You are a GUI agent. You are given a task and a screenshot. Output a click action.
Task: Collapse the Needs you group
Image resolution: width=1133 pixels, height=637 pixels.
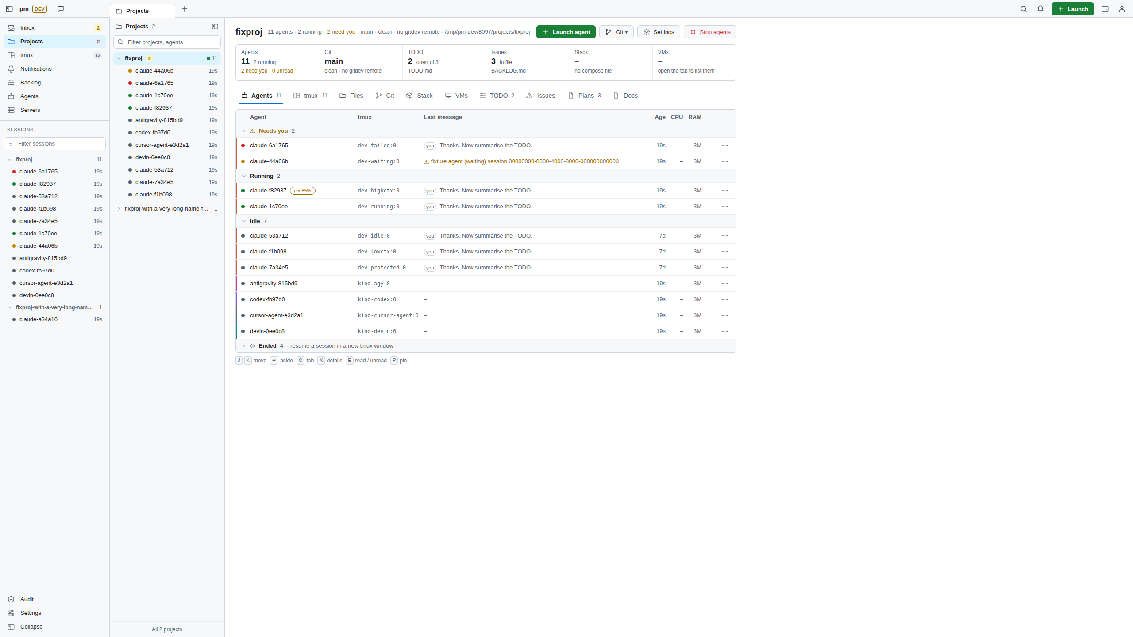tap(243, 131)
